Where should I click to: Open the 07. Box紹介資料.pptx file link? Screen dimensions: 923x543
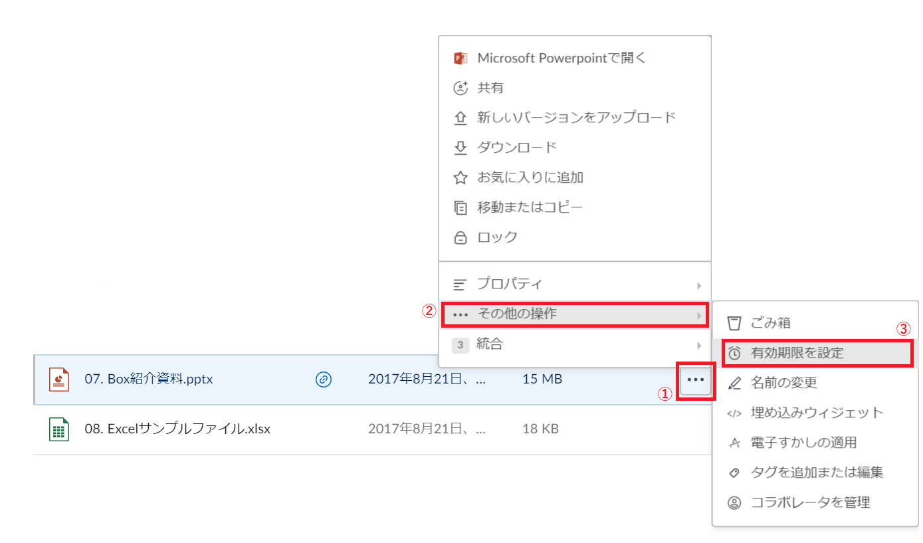point(149,380)
